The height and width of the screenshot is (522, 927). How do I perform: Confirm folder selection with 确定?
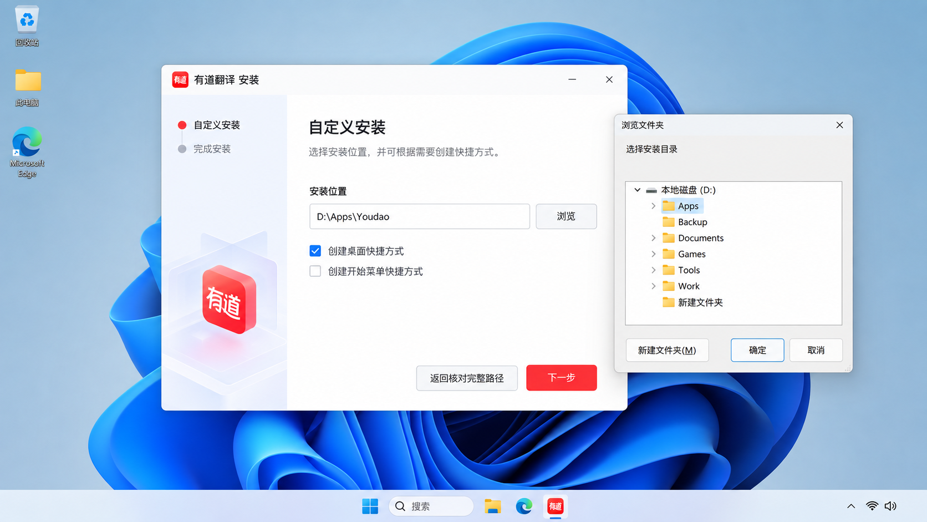click(x=757, y=350)
